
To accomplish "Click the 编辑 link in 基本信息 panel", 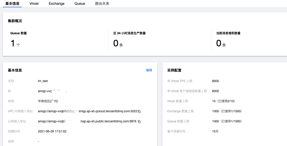I will 149,70.
